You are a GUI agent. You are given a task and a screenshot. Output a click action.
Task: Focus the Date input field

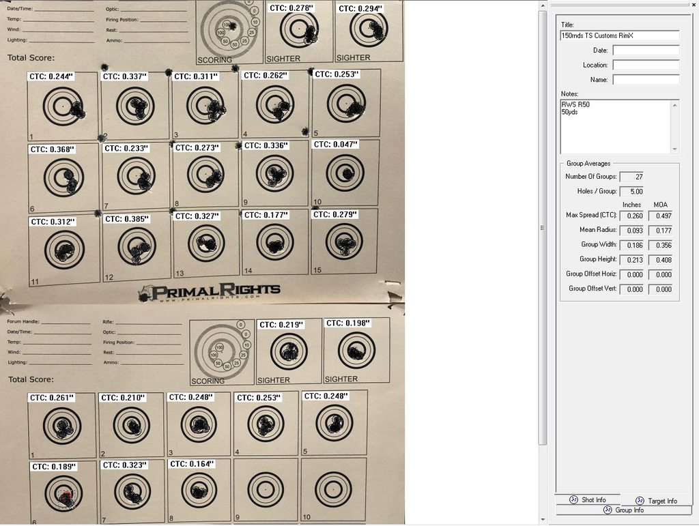tap(646, 50)
